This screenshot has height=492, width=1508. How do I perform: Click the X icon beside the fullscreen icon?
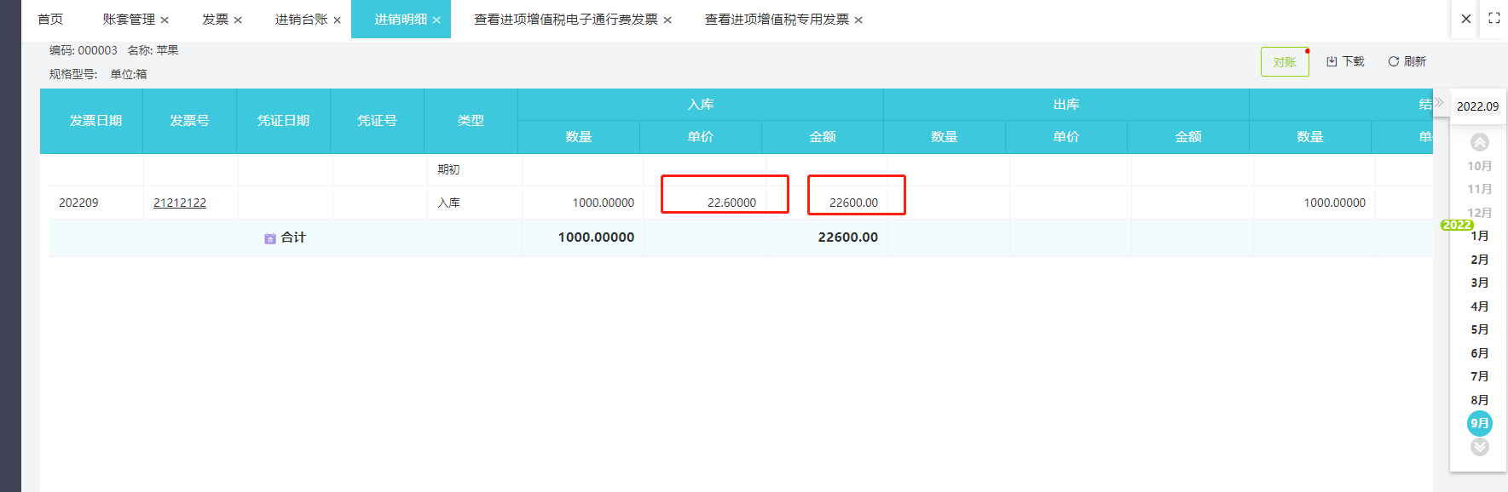pos(1466,19)
